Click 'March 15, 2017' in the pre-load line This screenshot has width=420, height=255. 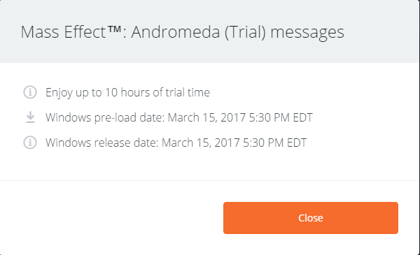point(206,117)
